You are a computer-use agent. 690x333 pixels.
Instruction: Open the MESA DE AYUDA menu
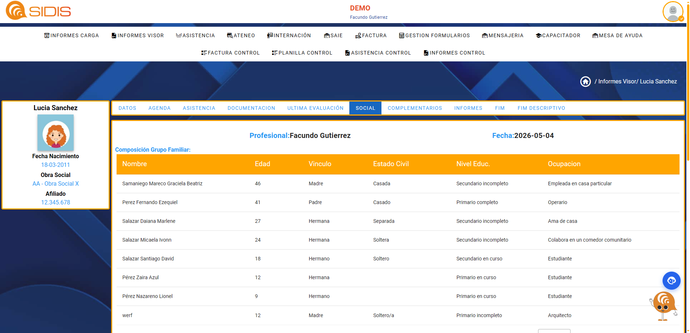click(617, 35)
